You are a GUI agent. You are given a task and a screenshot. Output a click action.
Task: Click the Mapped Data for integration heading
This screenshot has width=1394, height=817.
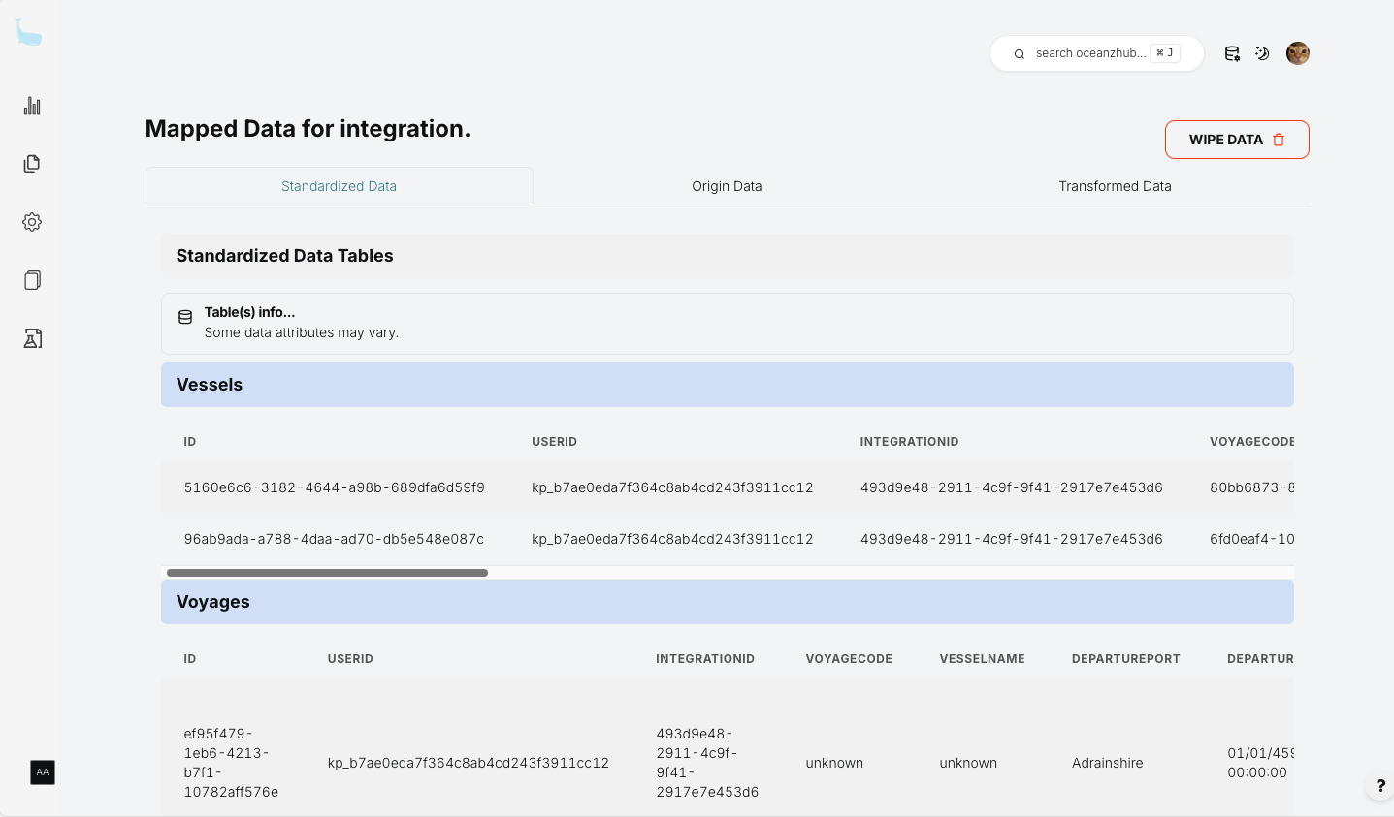click(x=308, y=129)
